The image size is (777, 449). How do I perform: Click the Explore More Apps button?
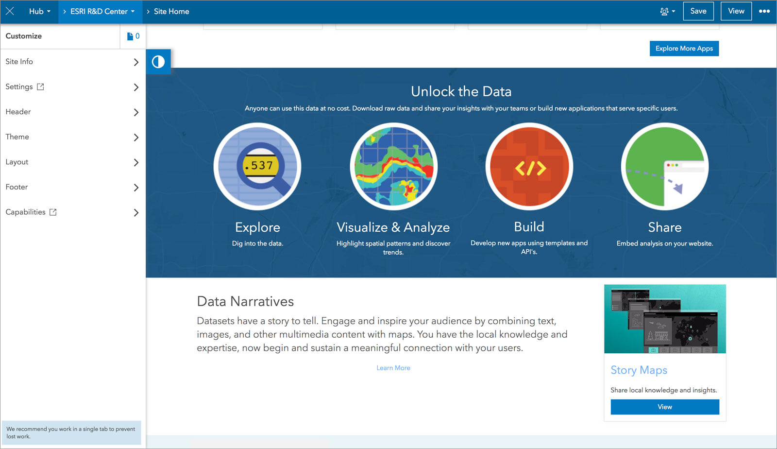[684, 48]
